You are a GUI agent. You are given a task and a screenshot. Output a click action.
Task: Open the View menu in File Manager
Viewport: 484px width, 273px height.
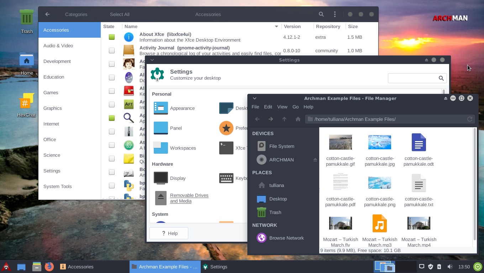pos(282,107)
